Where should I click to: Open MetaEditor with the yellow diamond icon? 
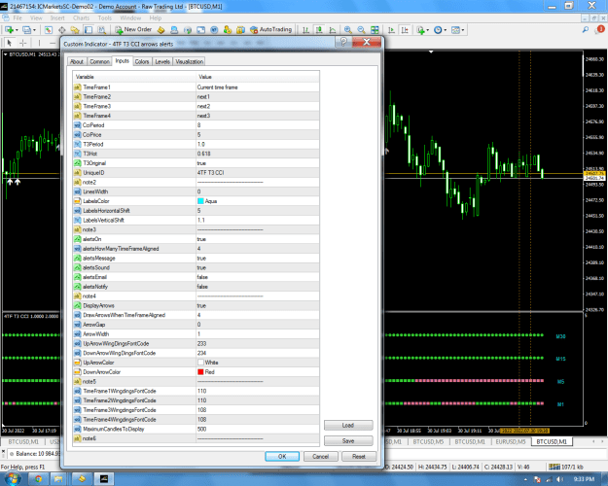pyautogui.click(x=161, y=30)
